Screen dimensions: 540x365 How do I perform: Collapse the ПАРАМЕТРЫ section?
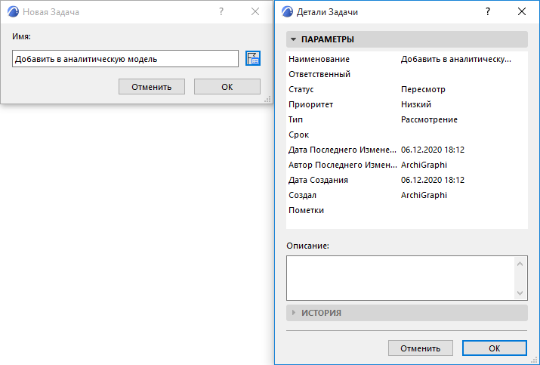pyautogui.click(x=407, y=39)
